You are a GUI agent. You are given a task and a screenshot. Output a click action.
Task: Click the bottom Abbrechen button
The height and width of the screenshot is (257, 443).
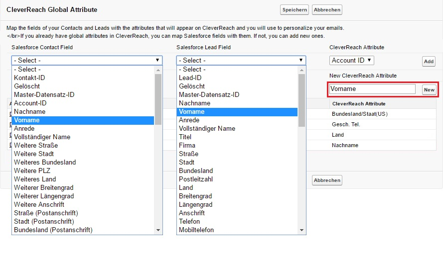tap(327, 180)
